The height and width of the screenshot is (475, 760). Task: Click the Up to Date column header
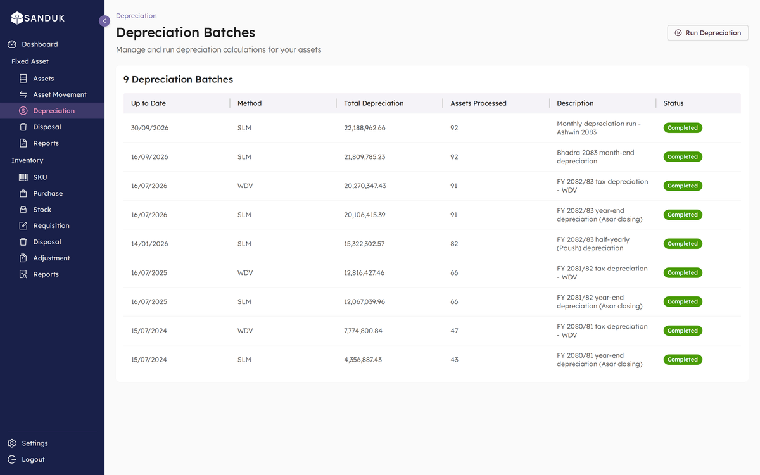(x=148, y=103)
